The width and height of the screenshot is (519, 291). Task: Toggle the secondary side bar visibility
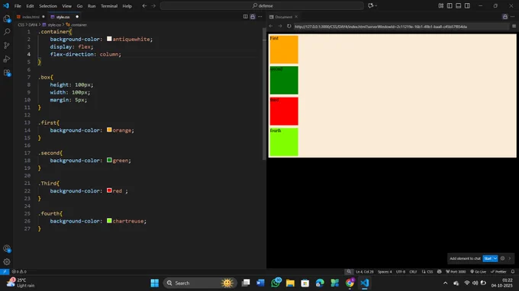tap(467, 5)
